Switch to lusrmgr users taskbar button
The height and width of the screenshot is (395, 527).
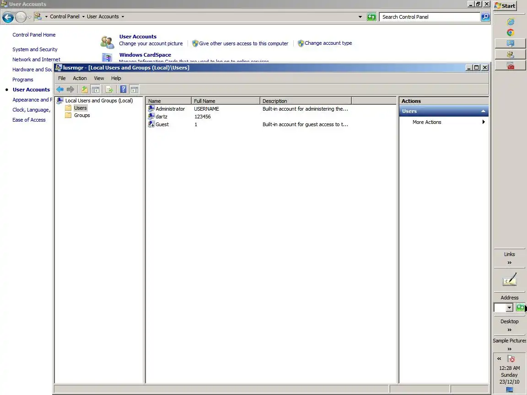coord(510,54)
